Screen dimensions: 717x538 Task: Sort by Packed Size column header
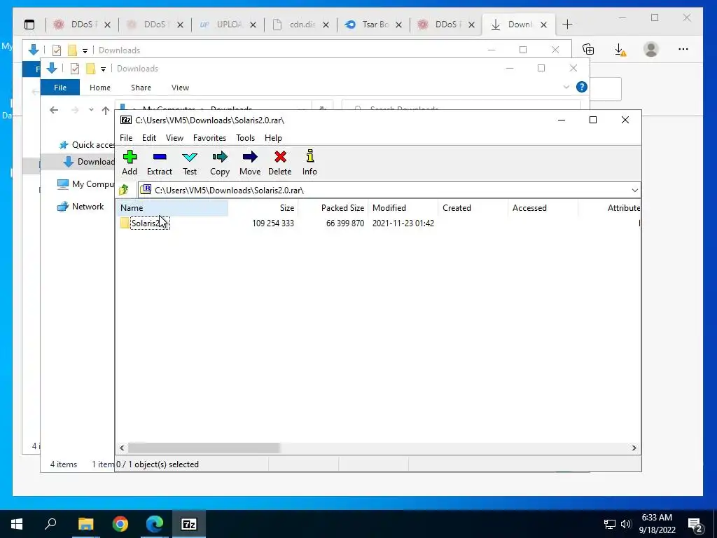tap(333, 207)
